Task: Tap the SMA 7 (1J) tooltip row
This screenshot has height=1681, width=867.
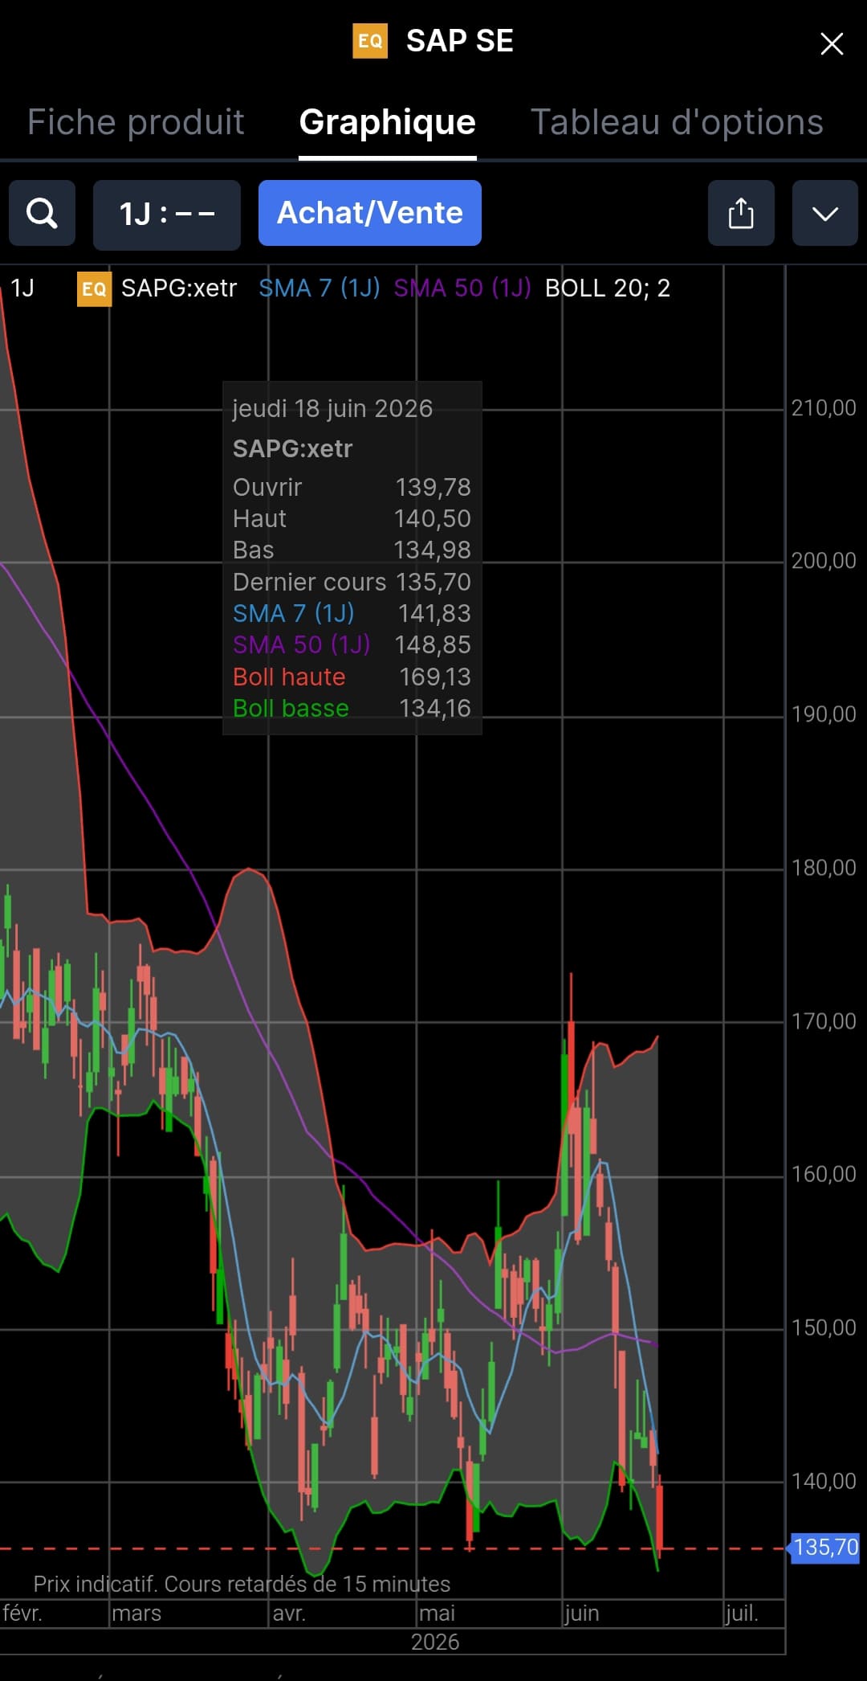Action: pos(352,613)
